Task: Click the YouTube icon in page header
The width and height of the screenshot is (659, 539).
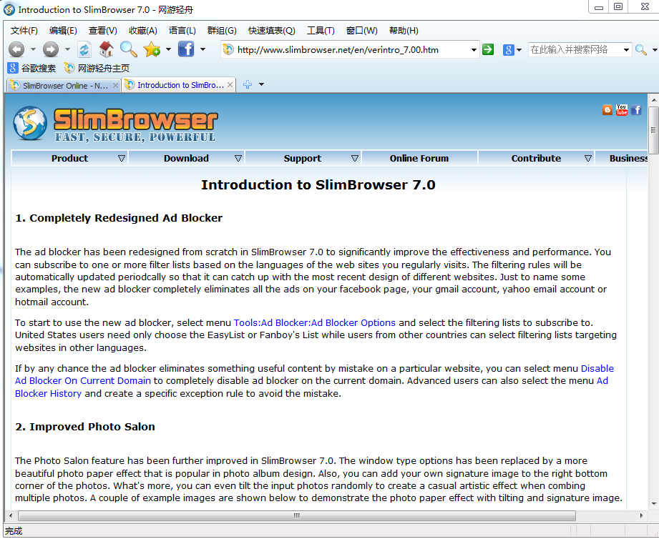Action: coord(622,110)
